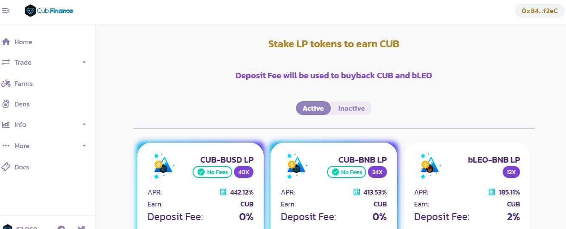Open APR calculator for CUB-BUSD LP

223,192
